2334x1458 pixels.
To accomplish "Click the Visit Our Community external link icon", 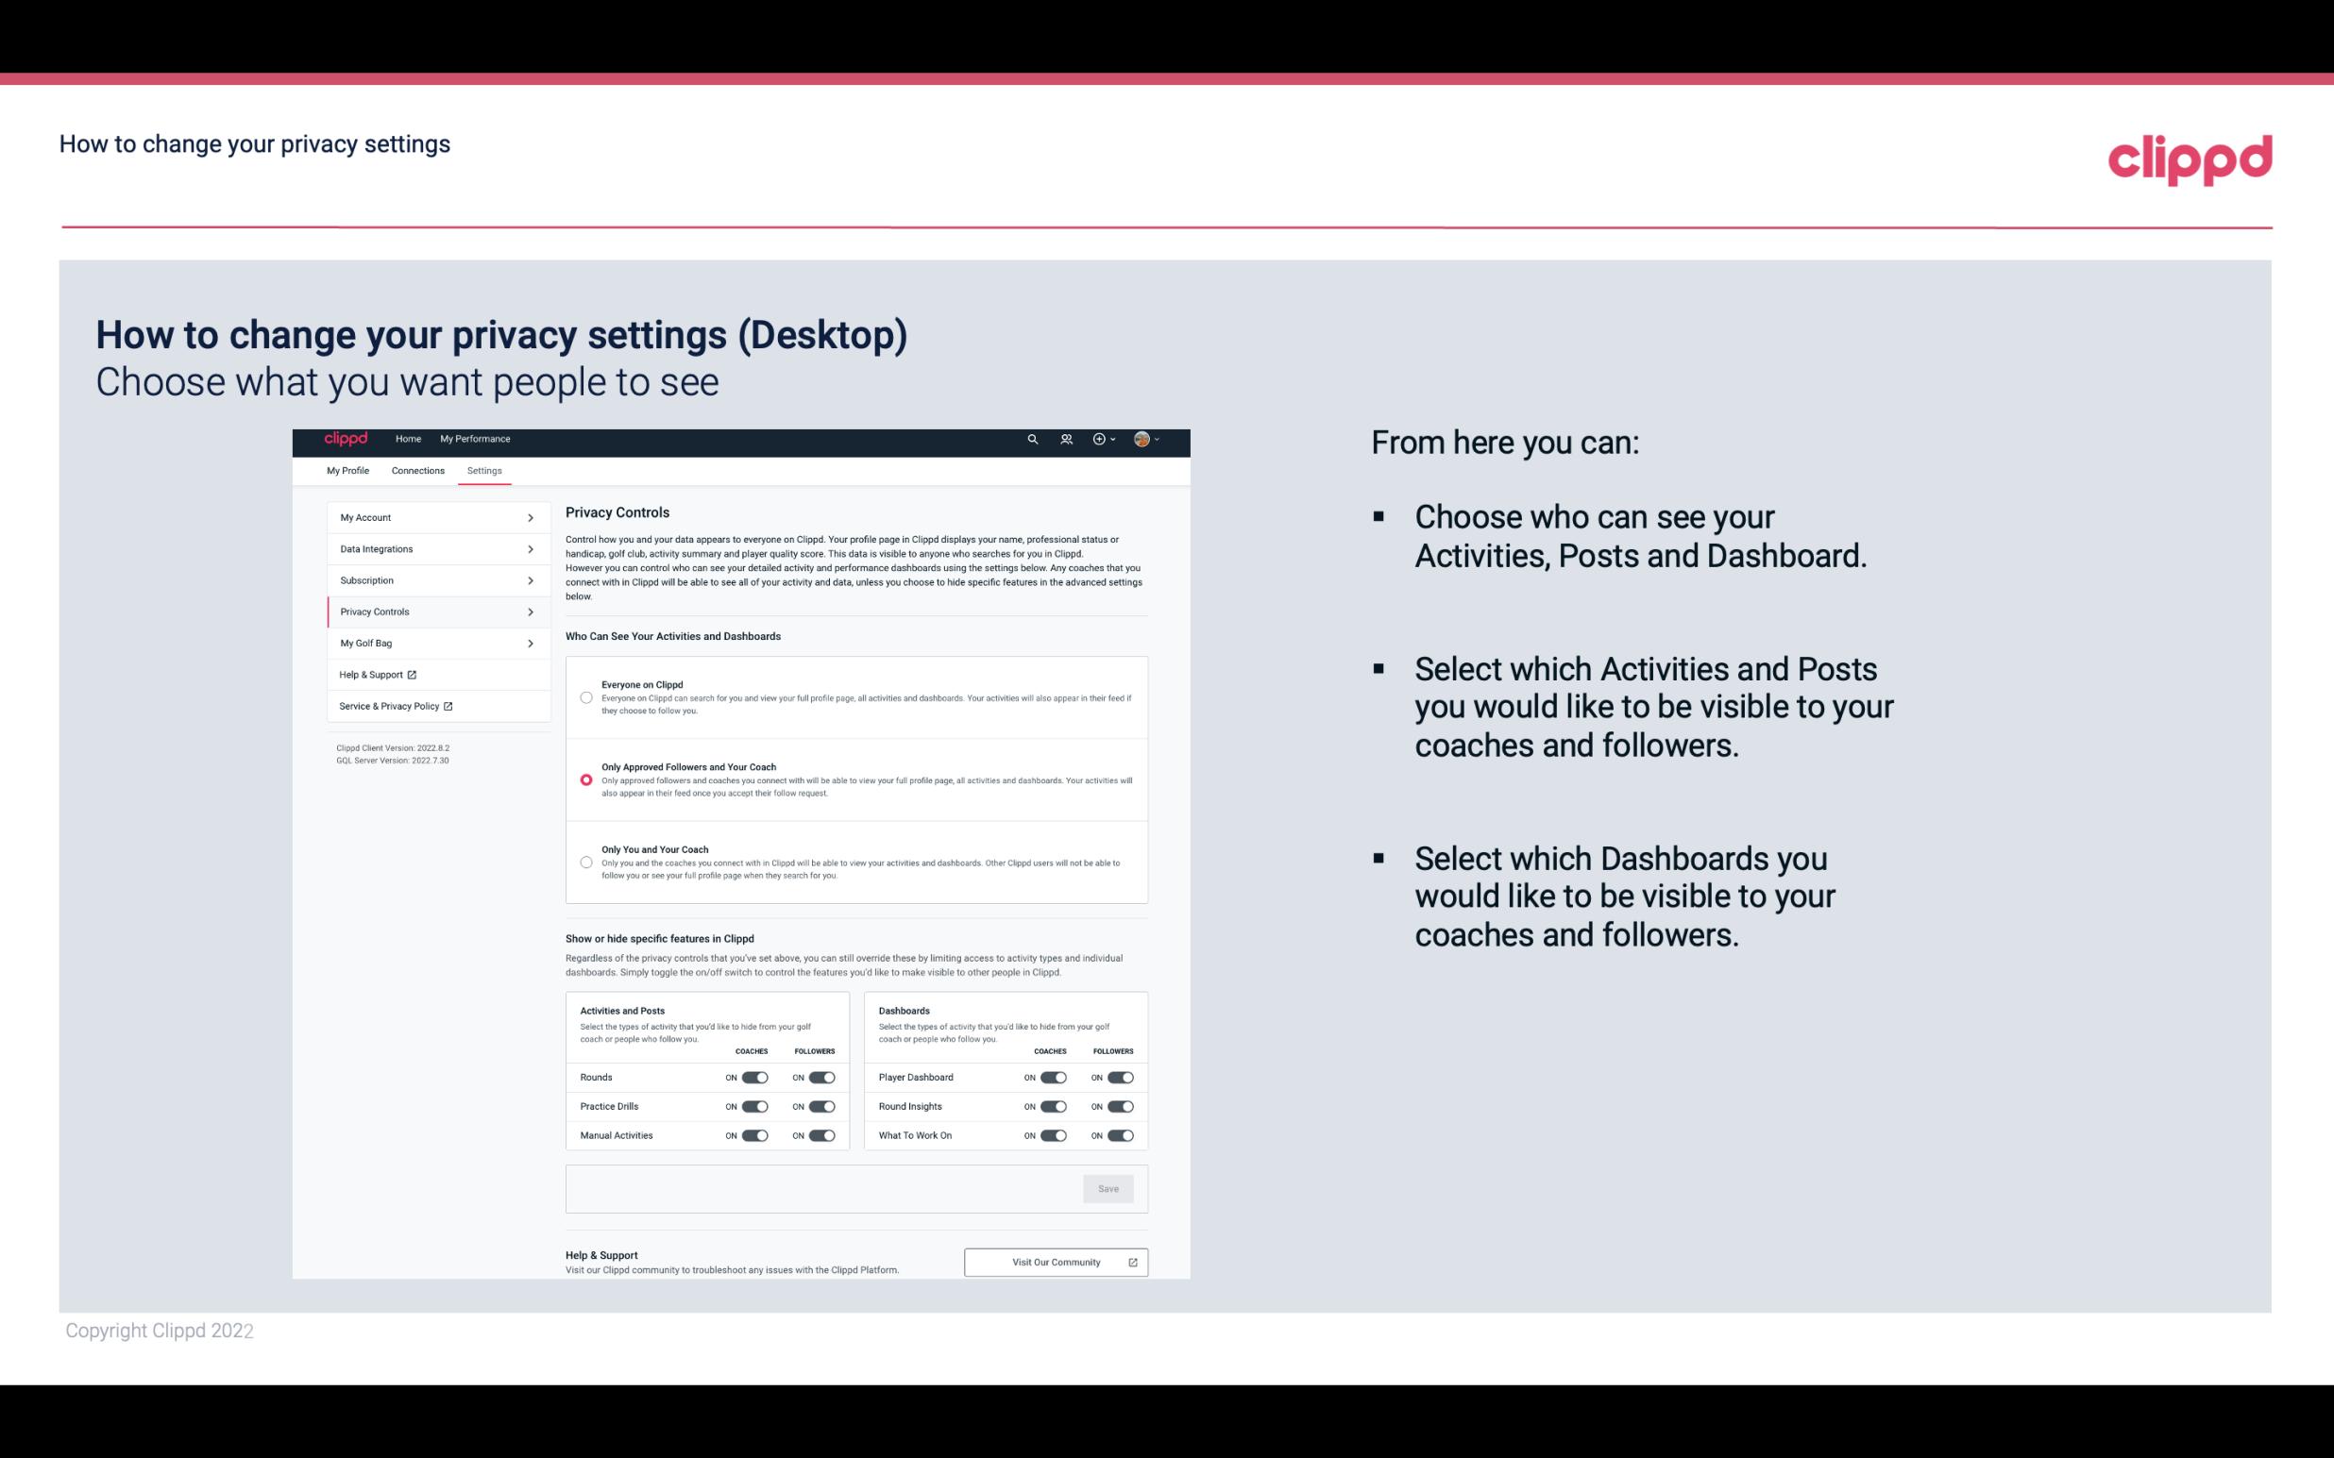I will pos(1133,1262).
